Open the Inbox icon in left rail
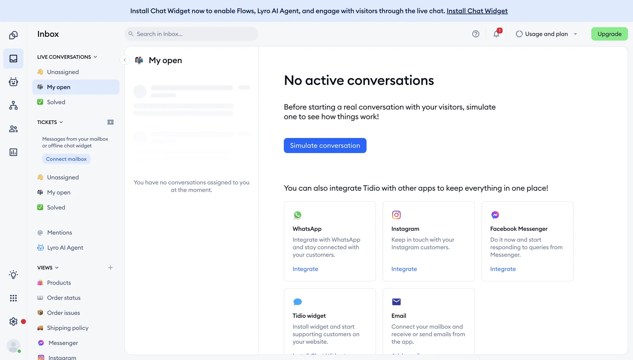 (13, 58)
